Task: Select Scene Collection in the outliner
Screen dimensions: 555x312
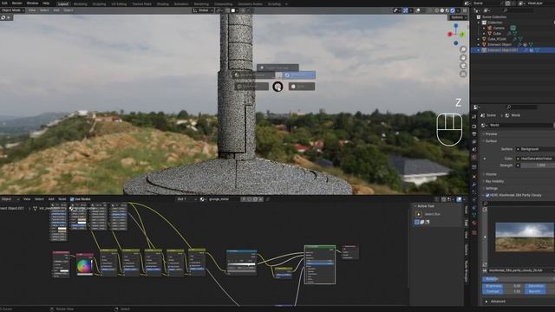Action: click(494, 17)
